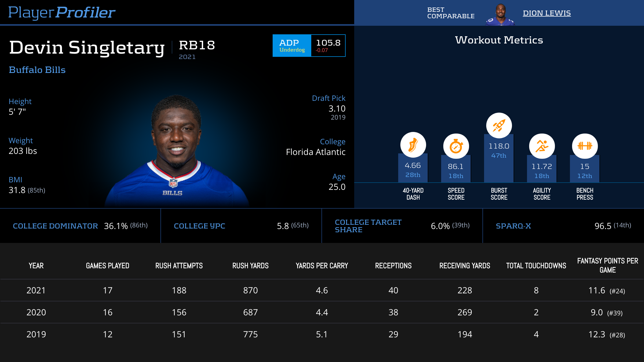Select the SPARQ-x metric

tap(513, 226)
